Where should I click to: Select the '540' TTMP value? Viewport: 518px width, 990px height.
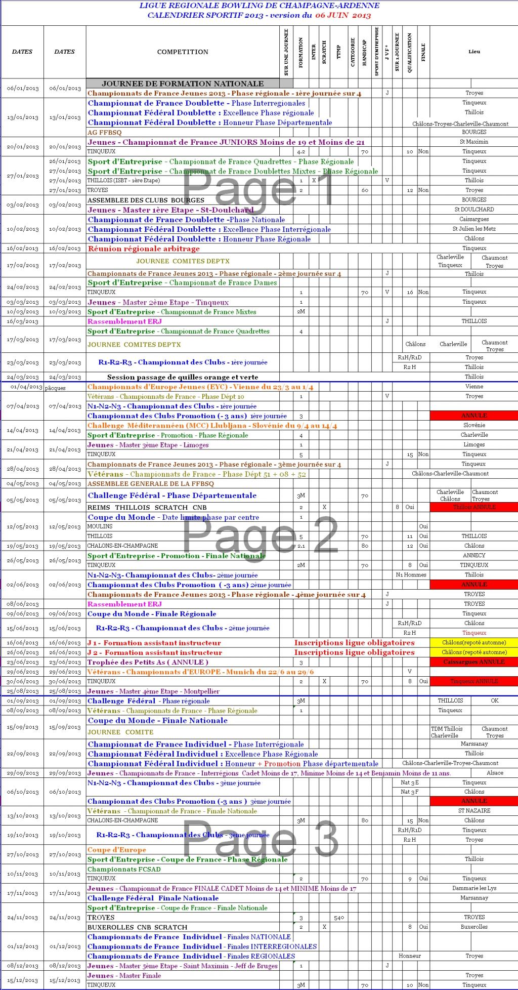(x=339, y=917)
